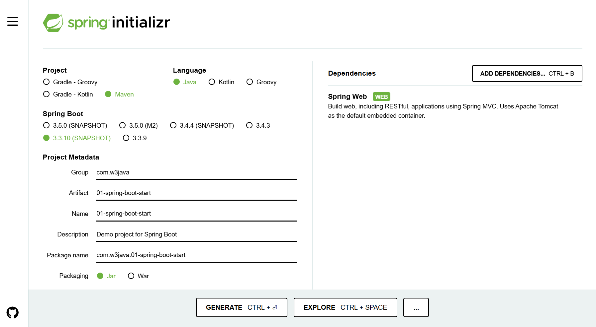This screenshot has height=327, width=596.
Task: Choose Kotlin as the language
Action: click(221, 82)
